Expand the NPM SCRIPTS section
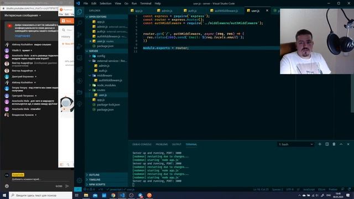 tap(107, 185)
